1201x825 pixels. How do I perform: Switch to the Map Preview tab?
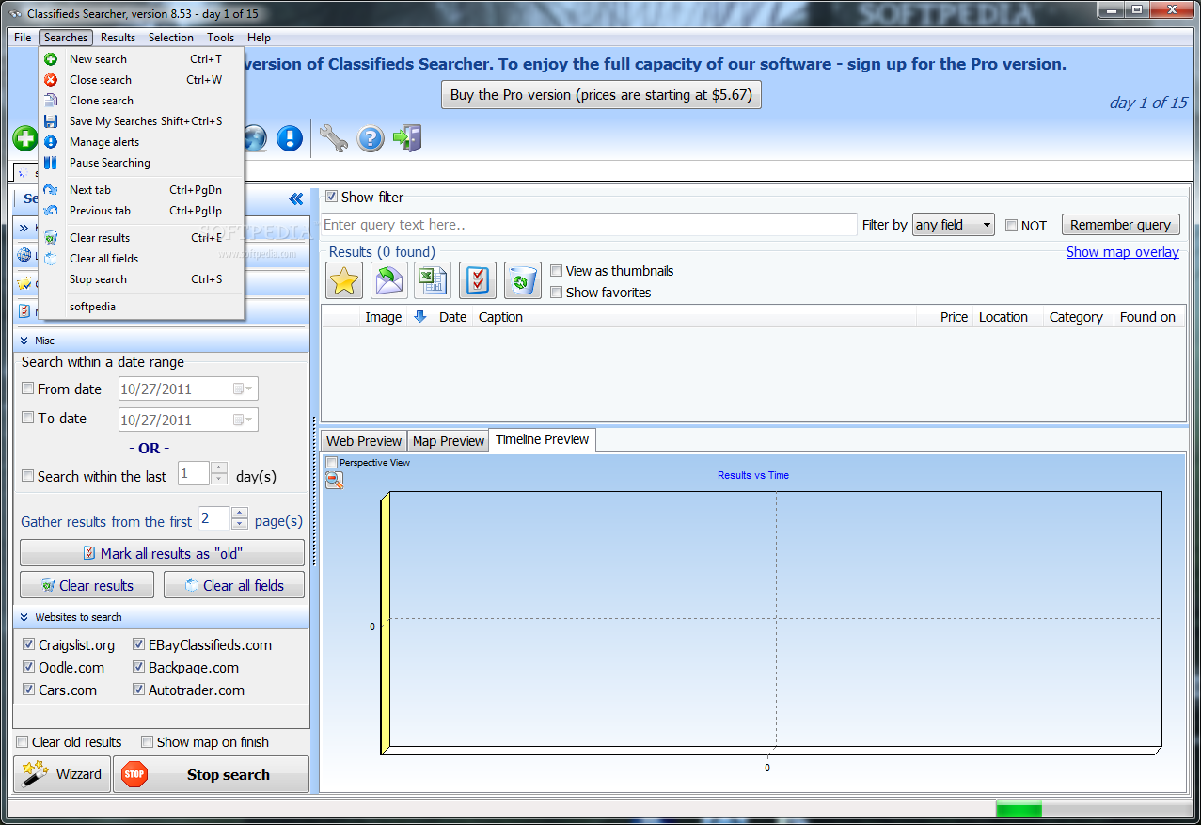coord(449,441)
